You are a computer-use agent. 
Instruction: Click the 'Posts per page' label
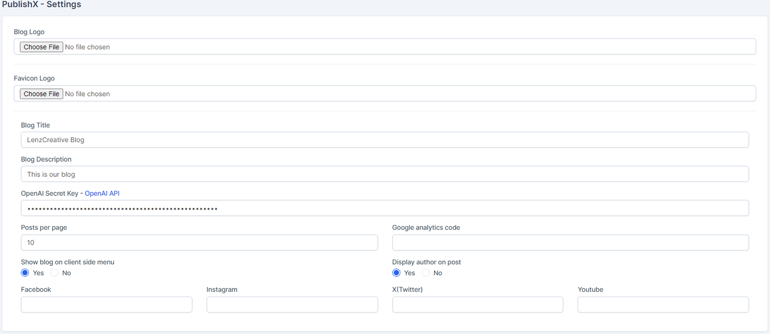(x=44, y=227)
